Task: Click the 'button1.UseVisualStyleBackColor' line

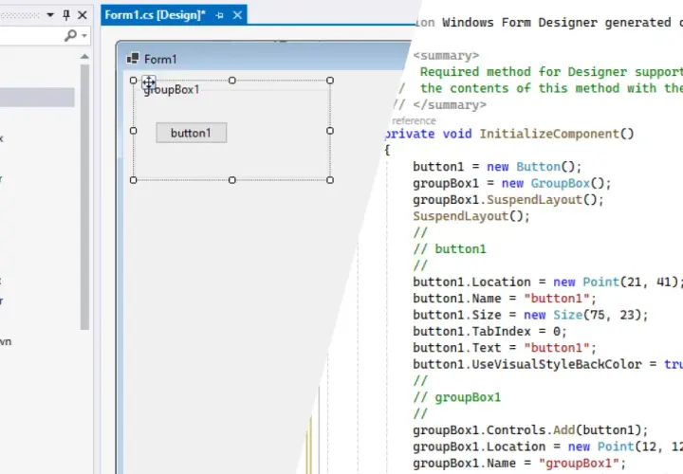Action: pyautogui.click(x=548, y=364)
